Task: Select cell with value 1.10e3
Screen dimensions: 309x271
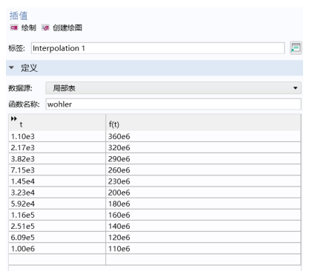Action: point(57,136)
